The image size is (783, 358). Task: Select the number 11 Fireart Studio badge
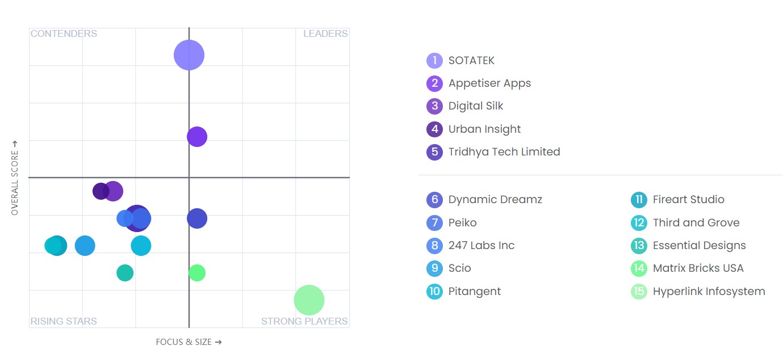tap(639, 200)
